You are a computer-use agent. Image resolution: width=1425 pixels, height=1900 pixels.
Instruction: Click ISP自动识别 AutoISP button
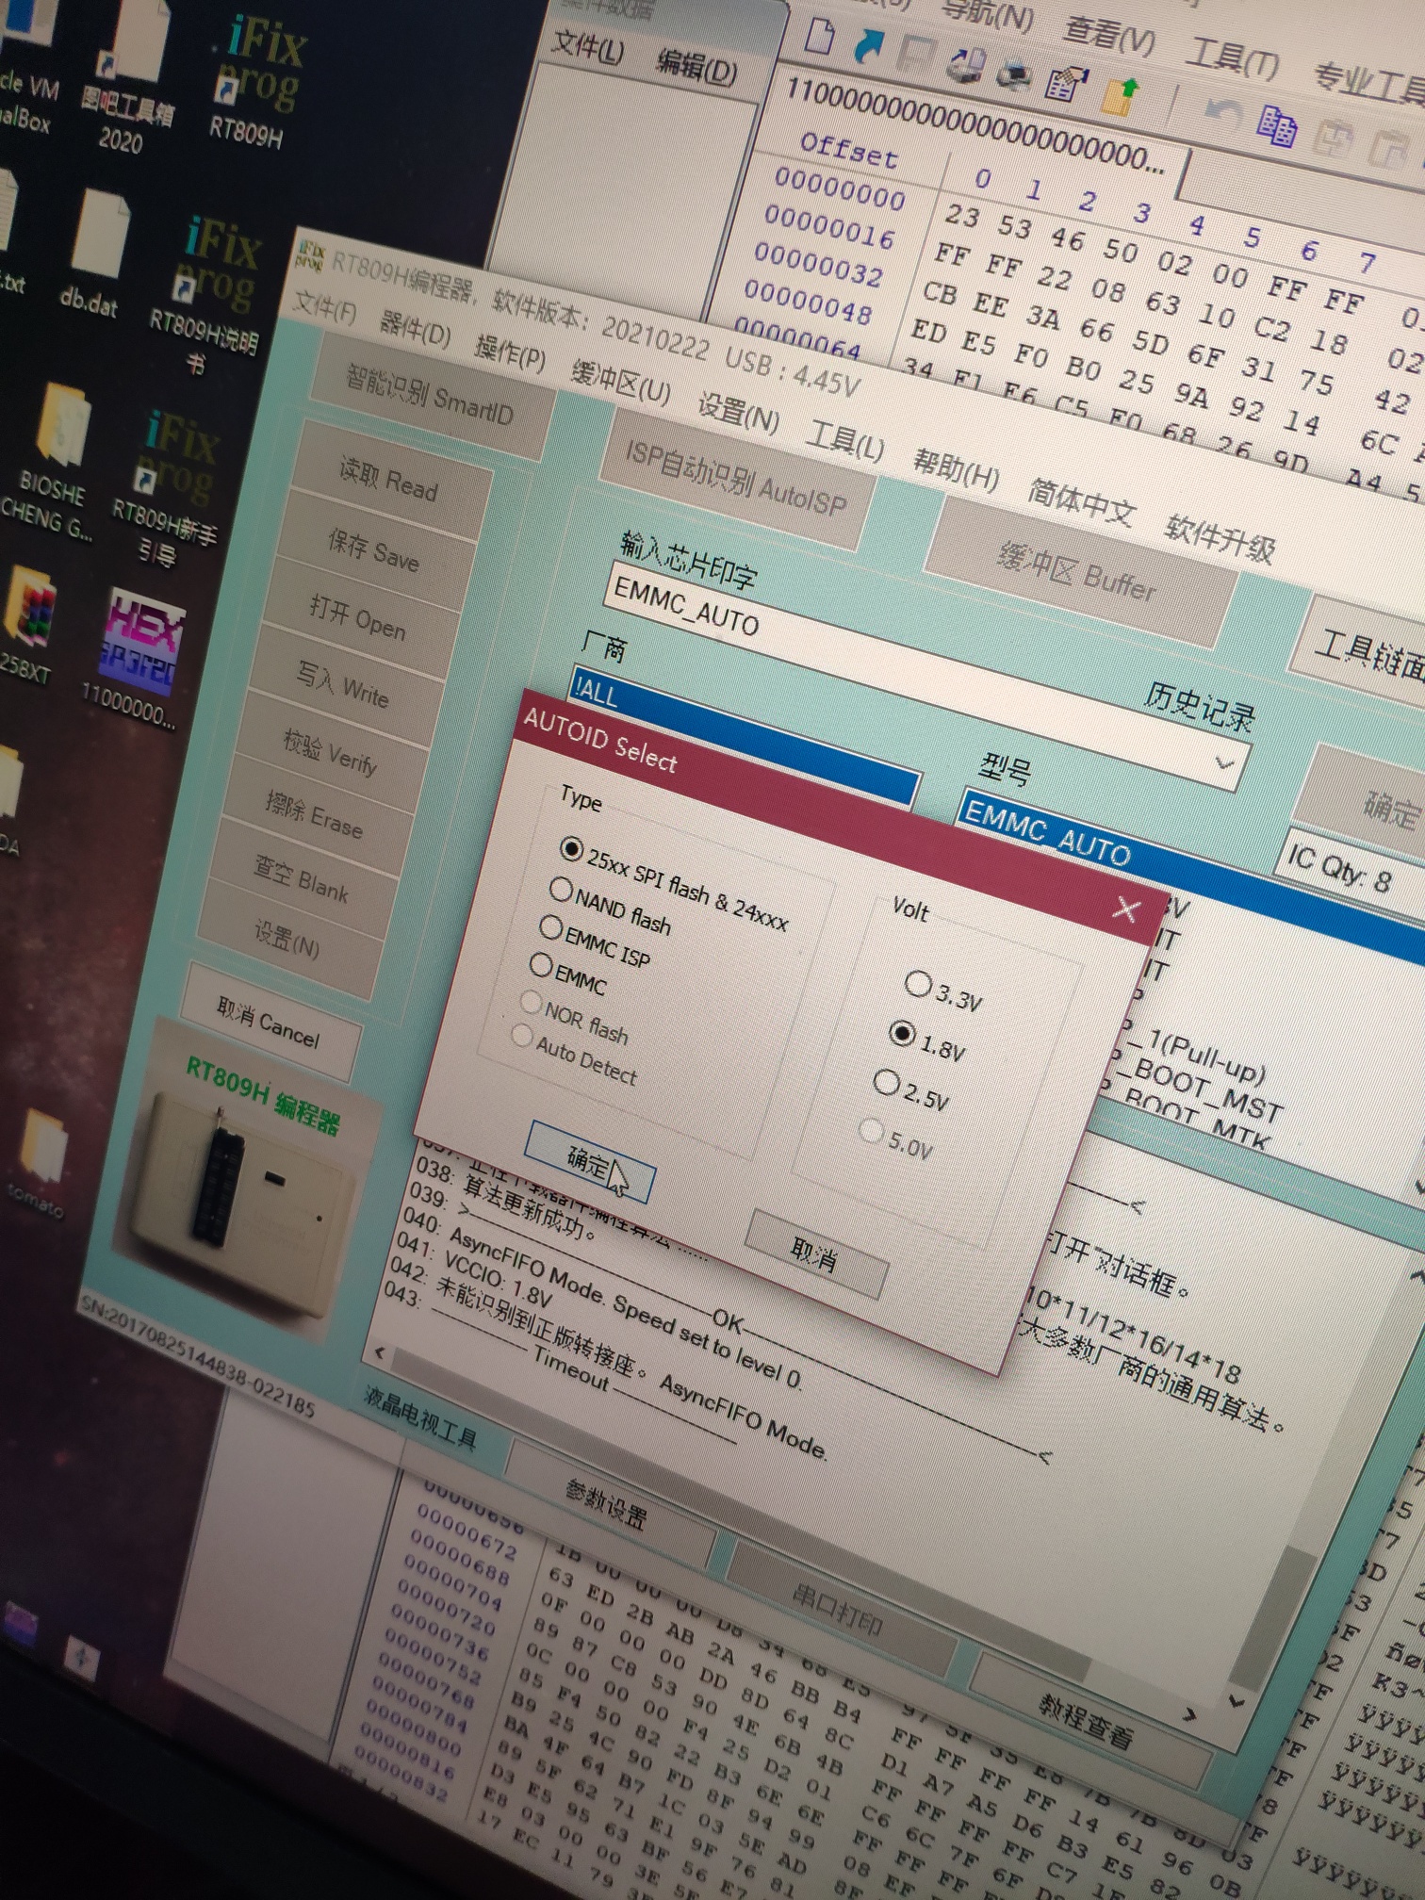click(x=736, y=480)
